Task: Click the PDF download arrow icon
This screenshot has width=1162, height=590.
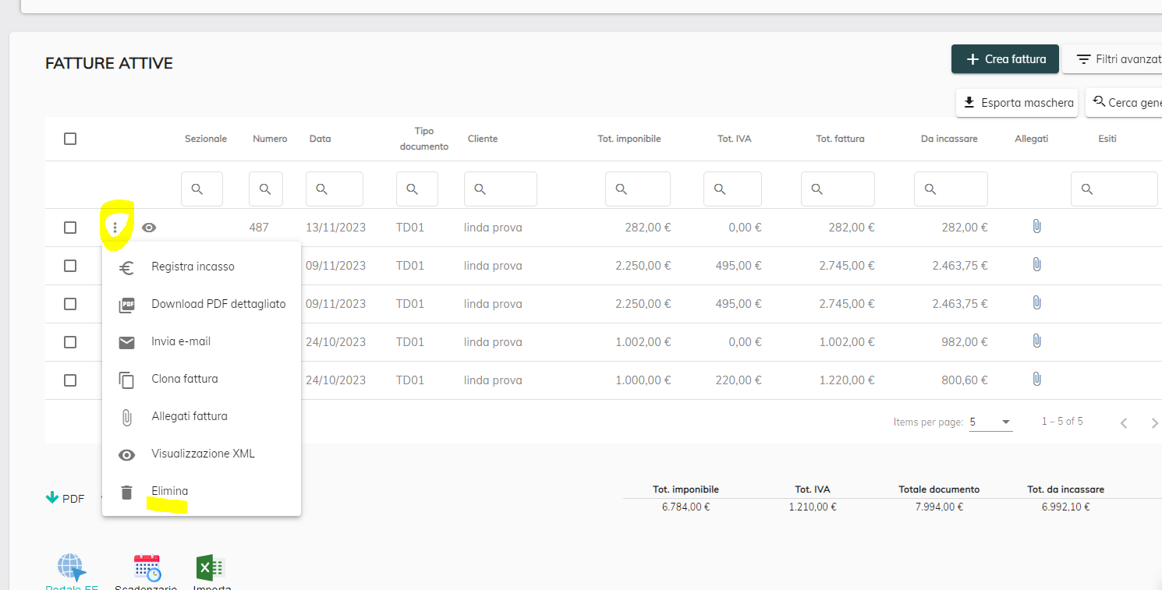Action: pyautogui.click(x=52, y=497)
